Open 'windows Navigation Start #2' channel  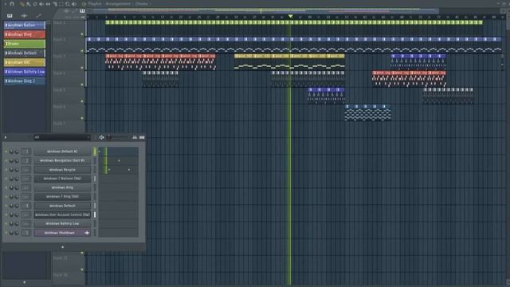(x=62, y=160)
